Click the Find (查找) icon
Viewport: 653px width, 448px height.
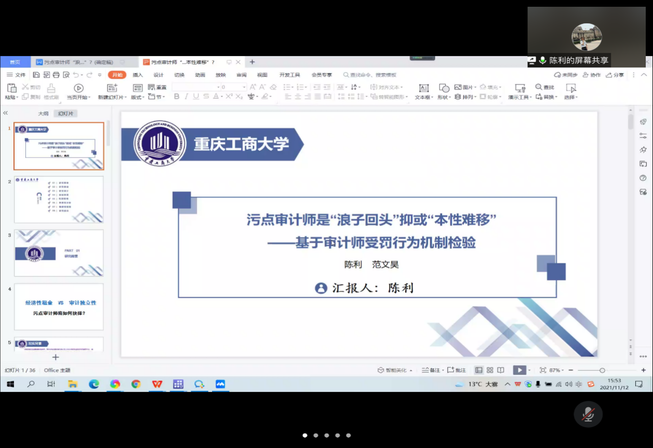545,87
